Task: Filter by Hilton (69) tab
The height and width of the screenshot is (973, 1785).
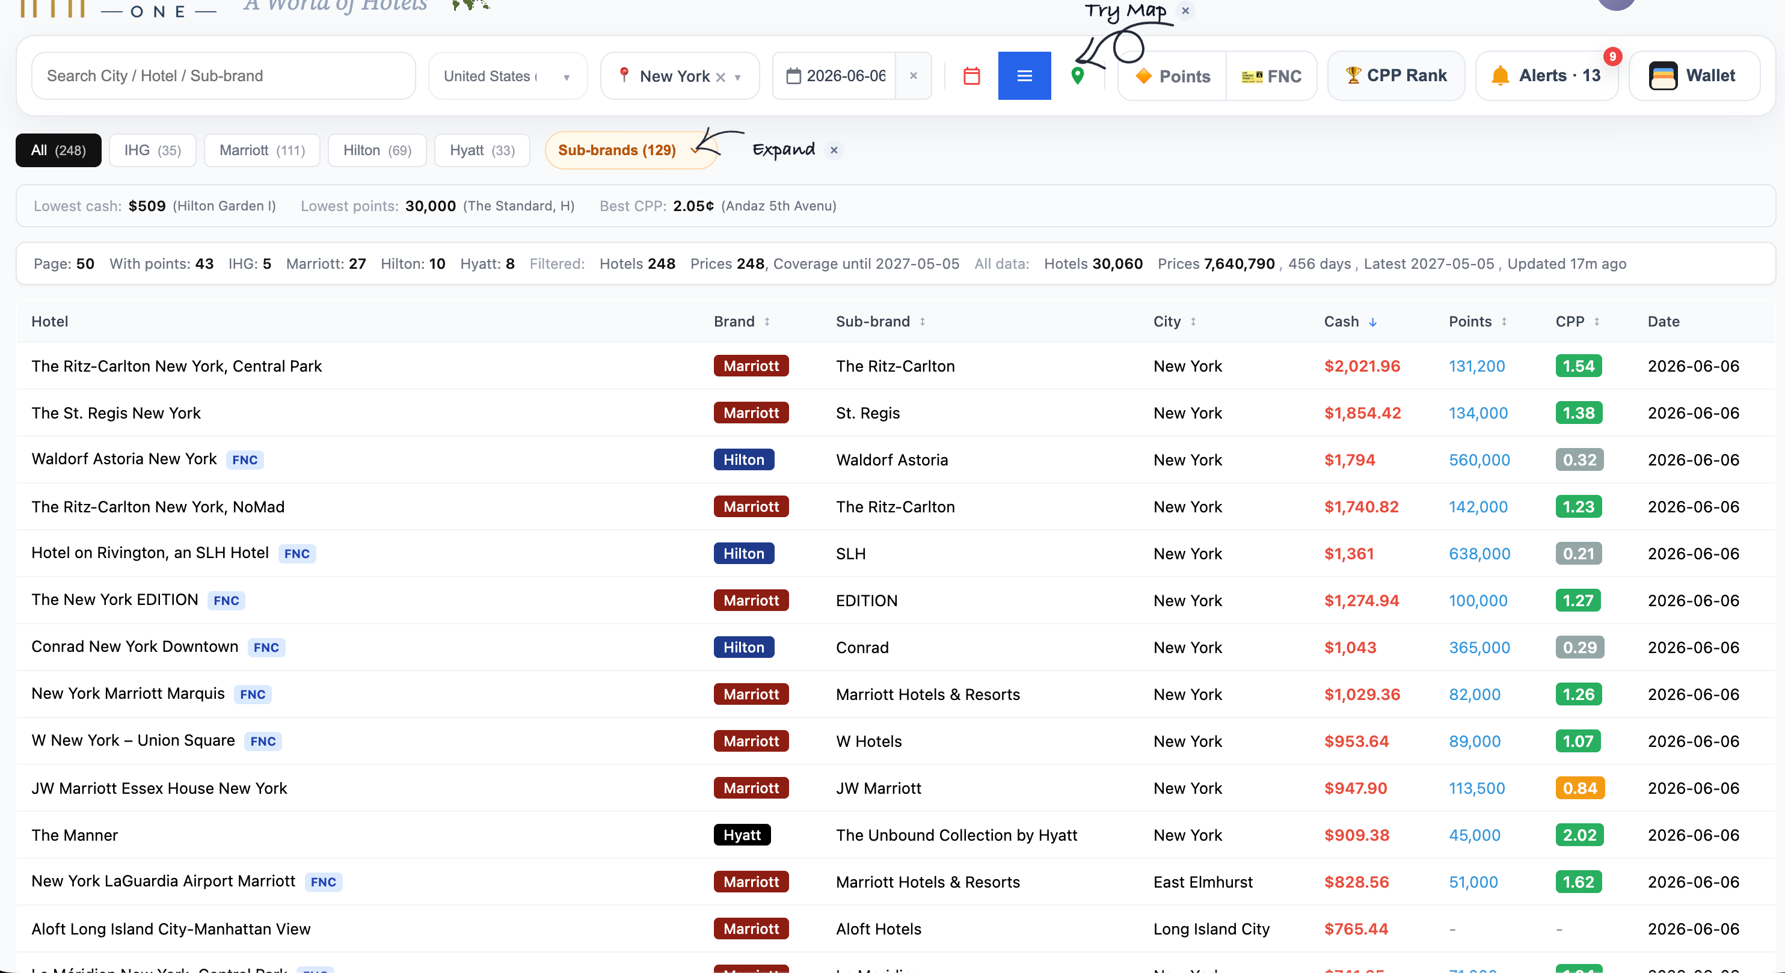Action: [377, 150]
